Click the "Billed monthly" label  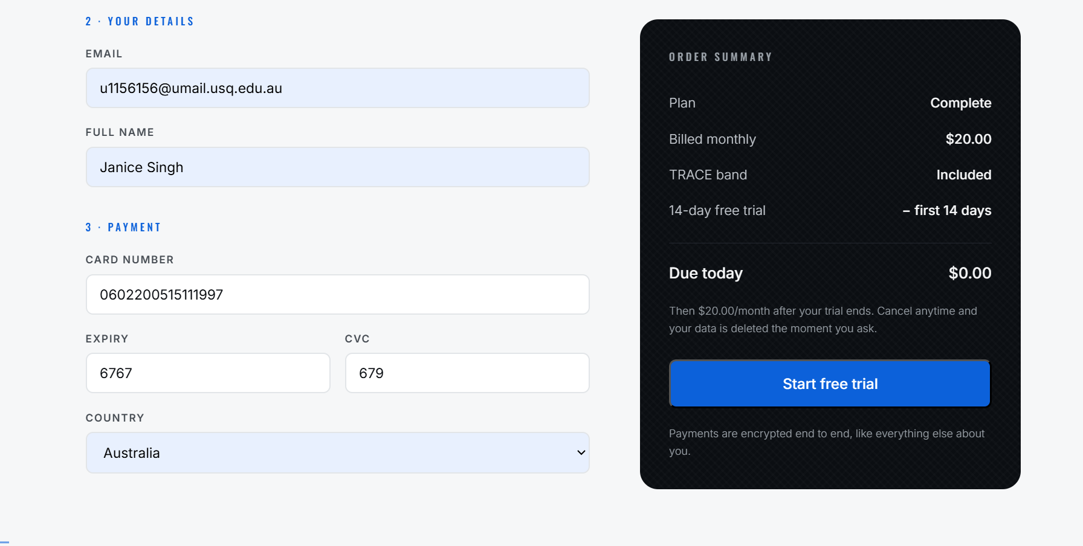[712, 140]
